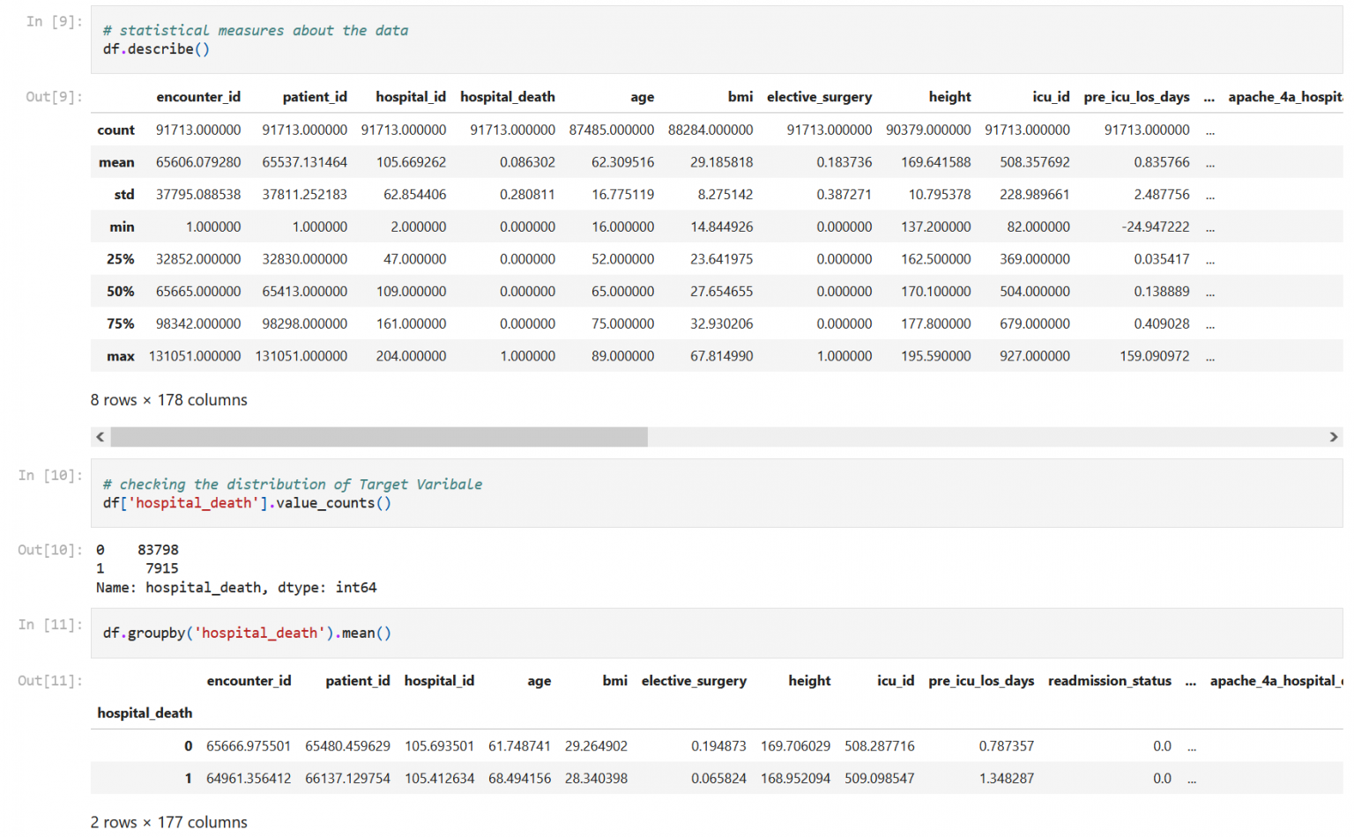Image resolution: width=1354 pixels, height=837 pixels.
Task: Click the left scrollbar arrow under the describe output
Action: (x=100, y=436)
